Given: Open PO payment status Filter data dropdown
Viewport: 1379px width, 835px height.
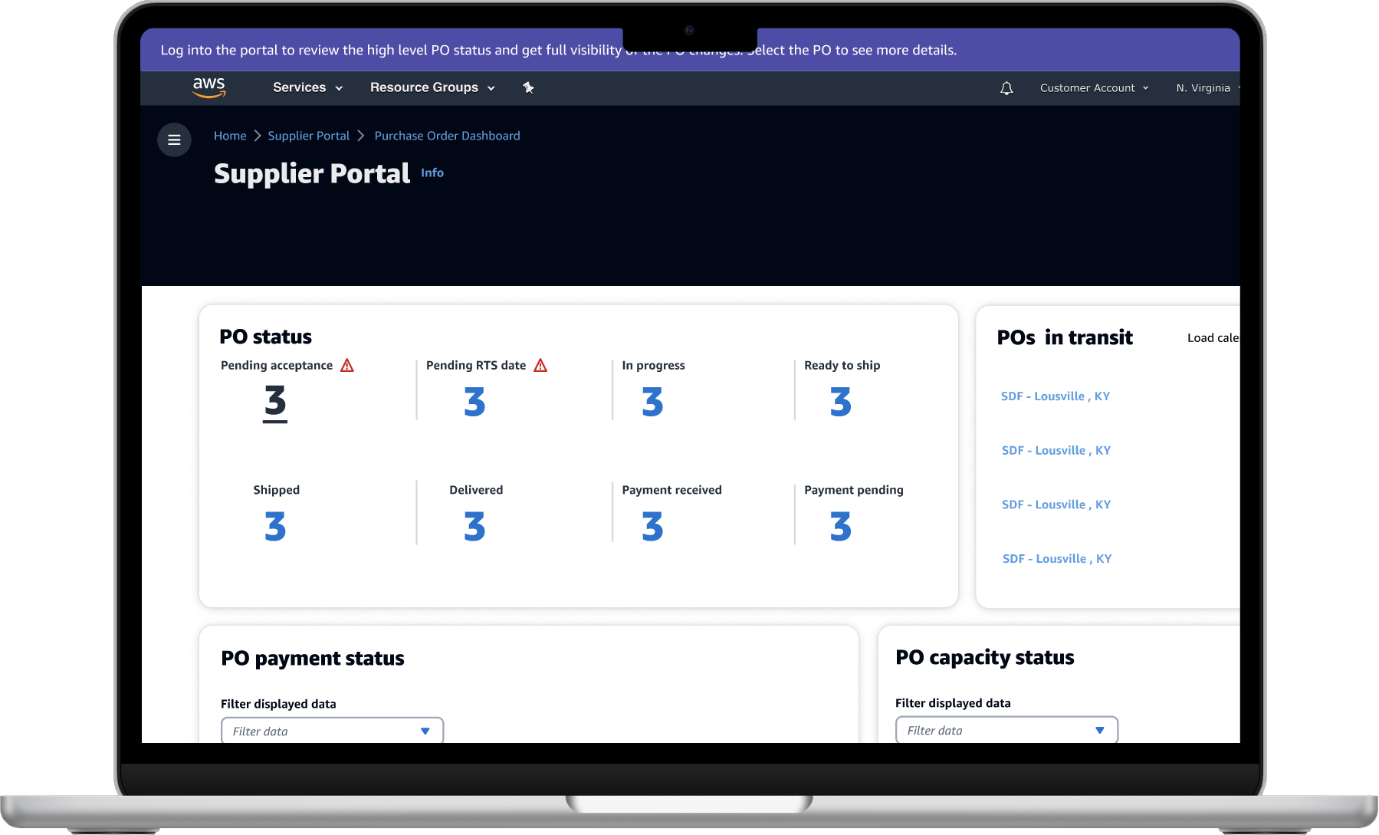Looking at the screenshot, I should pos(332,731).
